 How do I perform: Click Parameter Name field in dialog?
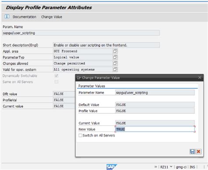[155, 93]
